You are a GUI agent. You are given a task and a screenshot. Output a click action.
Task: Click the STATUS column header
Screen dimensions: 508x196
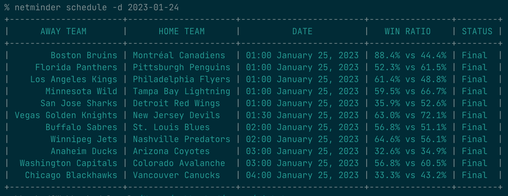coord(477,31)
